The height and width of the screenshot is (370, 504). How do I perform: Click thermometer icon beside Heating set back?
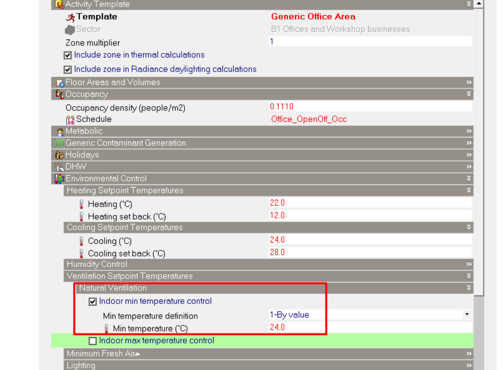[x=81, y=216]
